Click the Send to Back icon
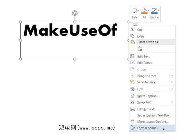Screen dimensions: 186x134 click(x=132, y=82)
